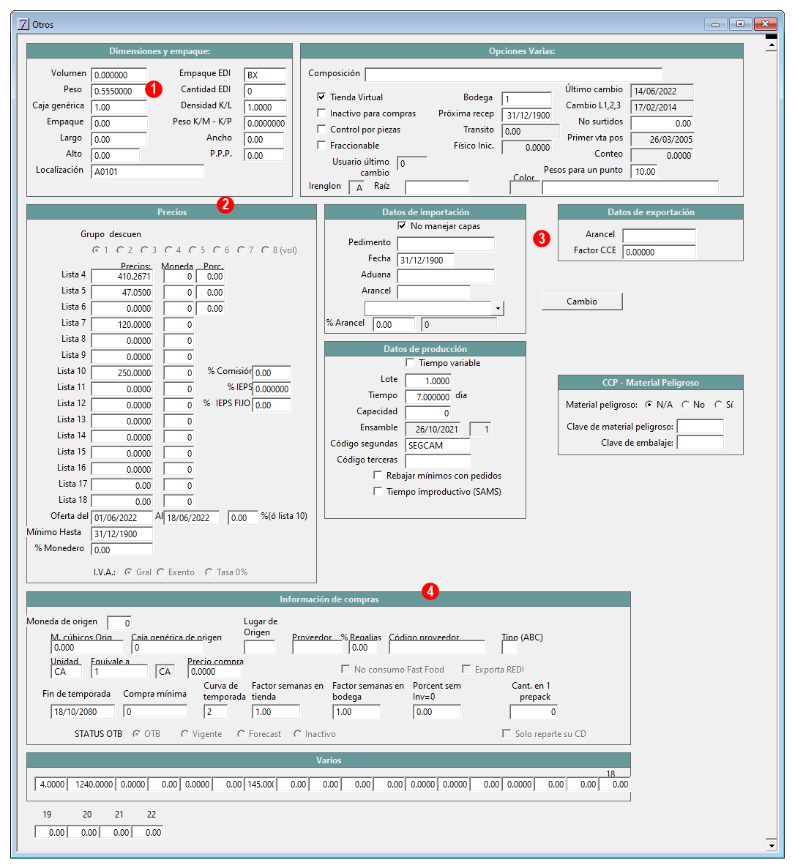Viewport: 792px width, 868px height.
Task: Click the Peso field showing 0.5550000
Action: coord(119,91)
